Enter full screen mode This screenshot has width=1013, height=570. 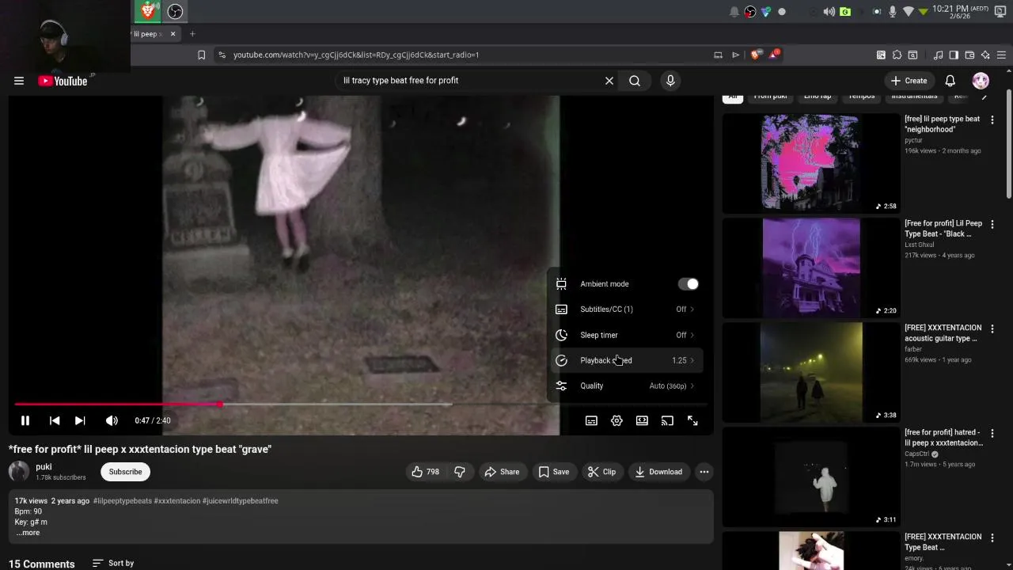coord(692,420)
